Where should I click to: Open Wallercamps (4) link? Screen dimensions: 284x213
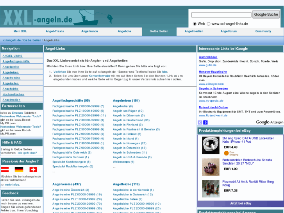point(123,162)
